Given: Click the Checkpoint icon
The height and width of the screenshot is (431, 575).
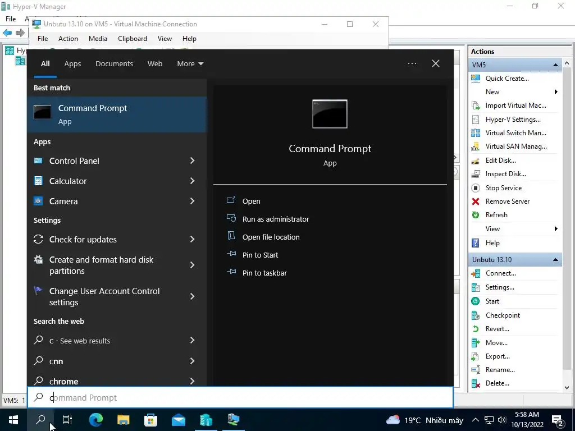Looking at the screenshot, I should (x=476, y=315).
